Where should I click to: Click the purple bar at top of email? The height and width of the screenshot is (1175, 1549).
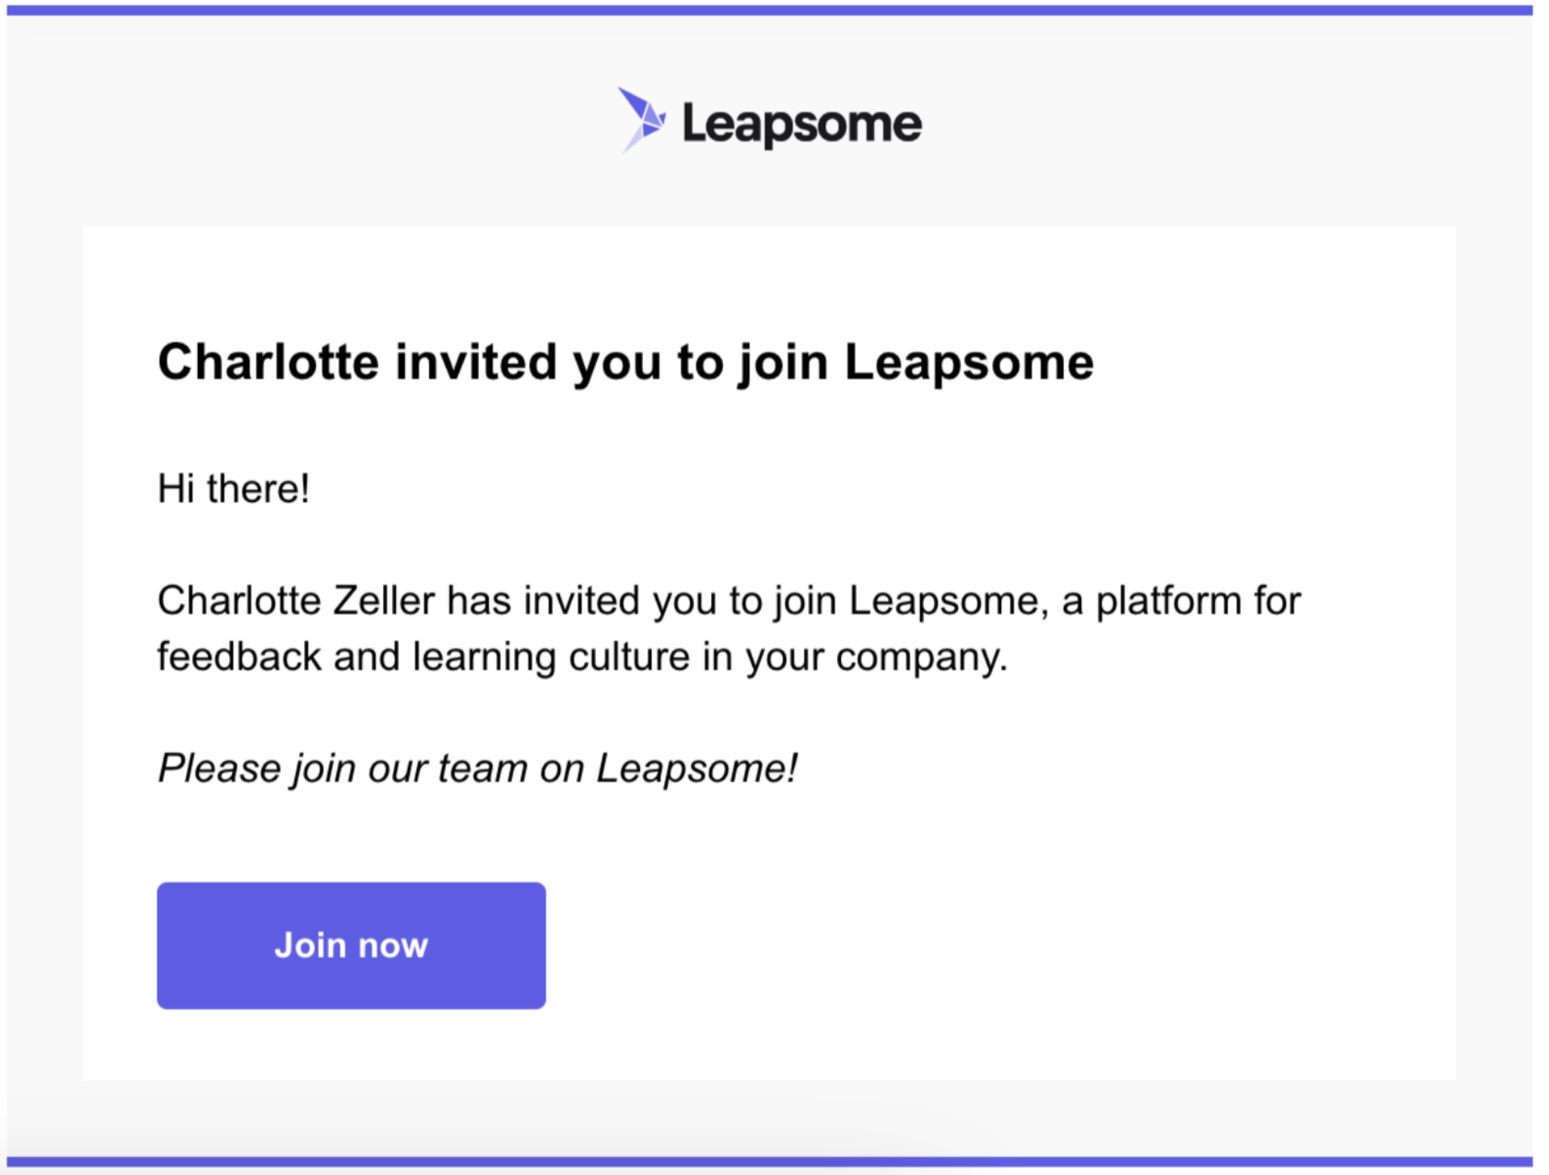coord(769,10)
